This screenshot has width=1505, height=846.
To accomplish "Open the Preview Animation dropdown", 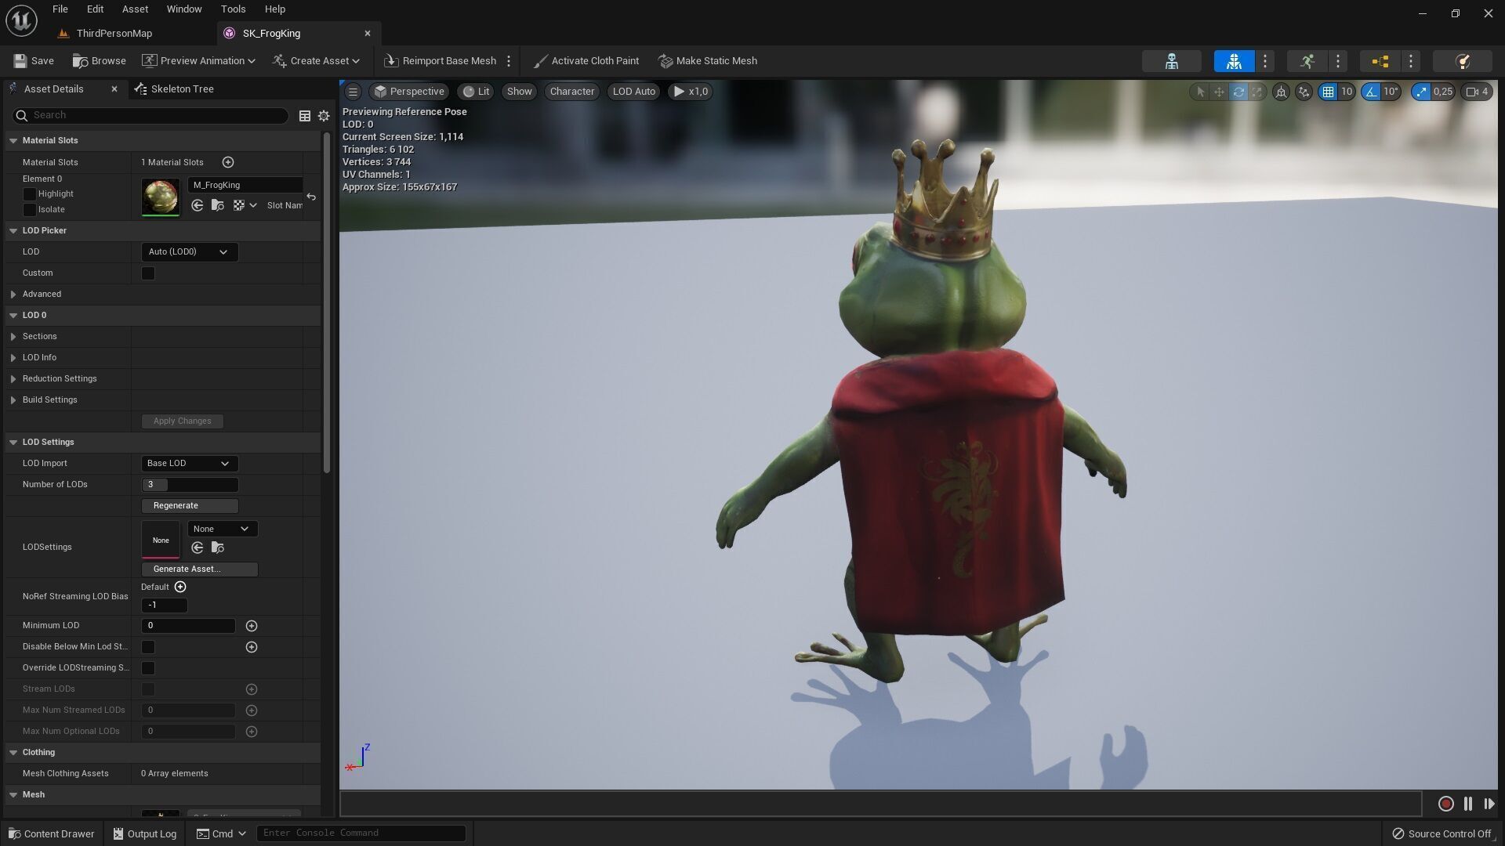I will 199,61.
